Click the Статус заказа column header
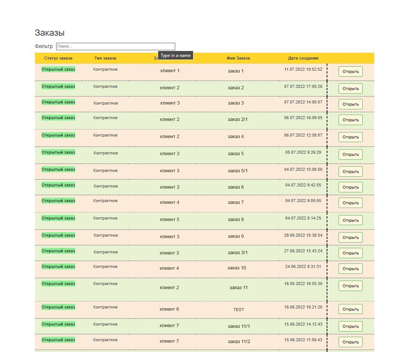Image resolution: width=407 pixels, height=352 pixels. pos(58,58)
